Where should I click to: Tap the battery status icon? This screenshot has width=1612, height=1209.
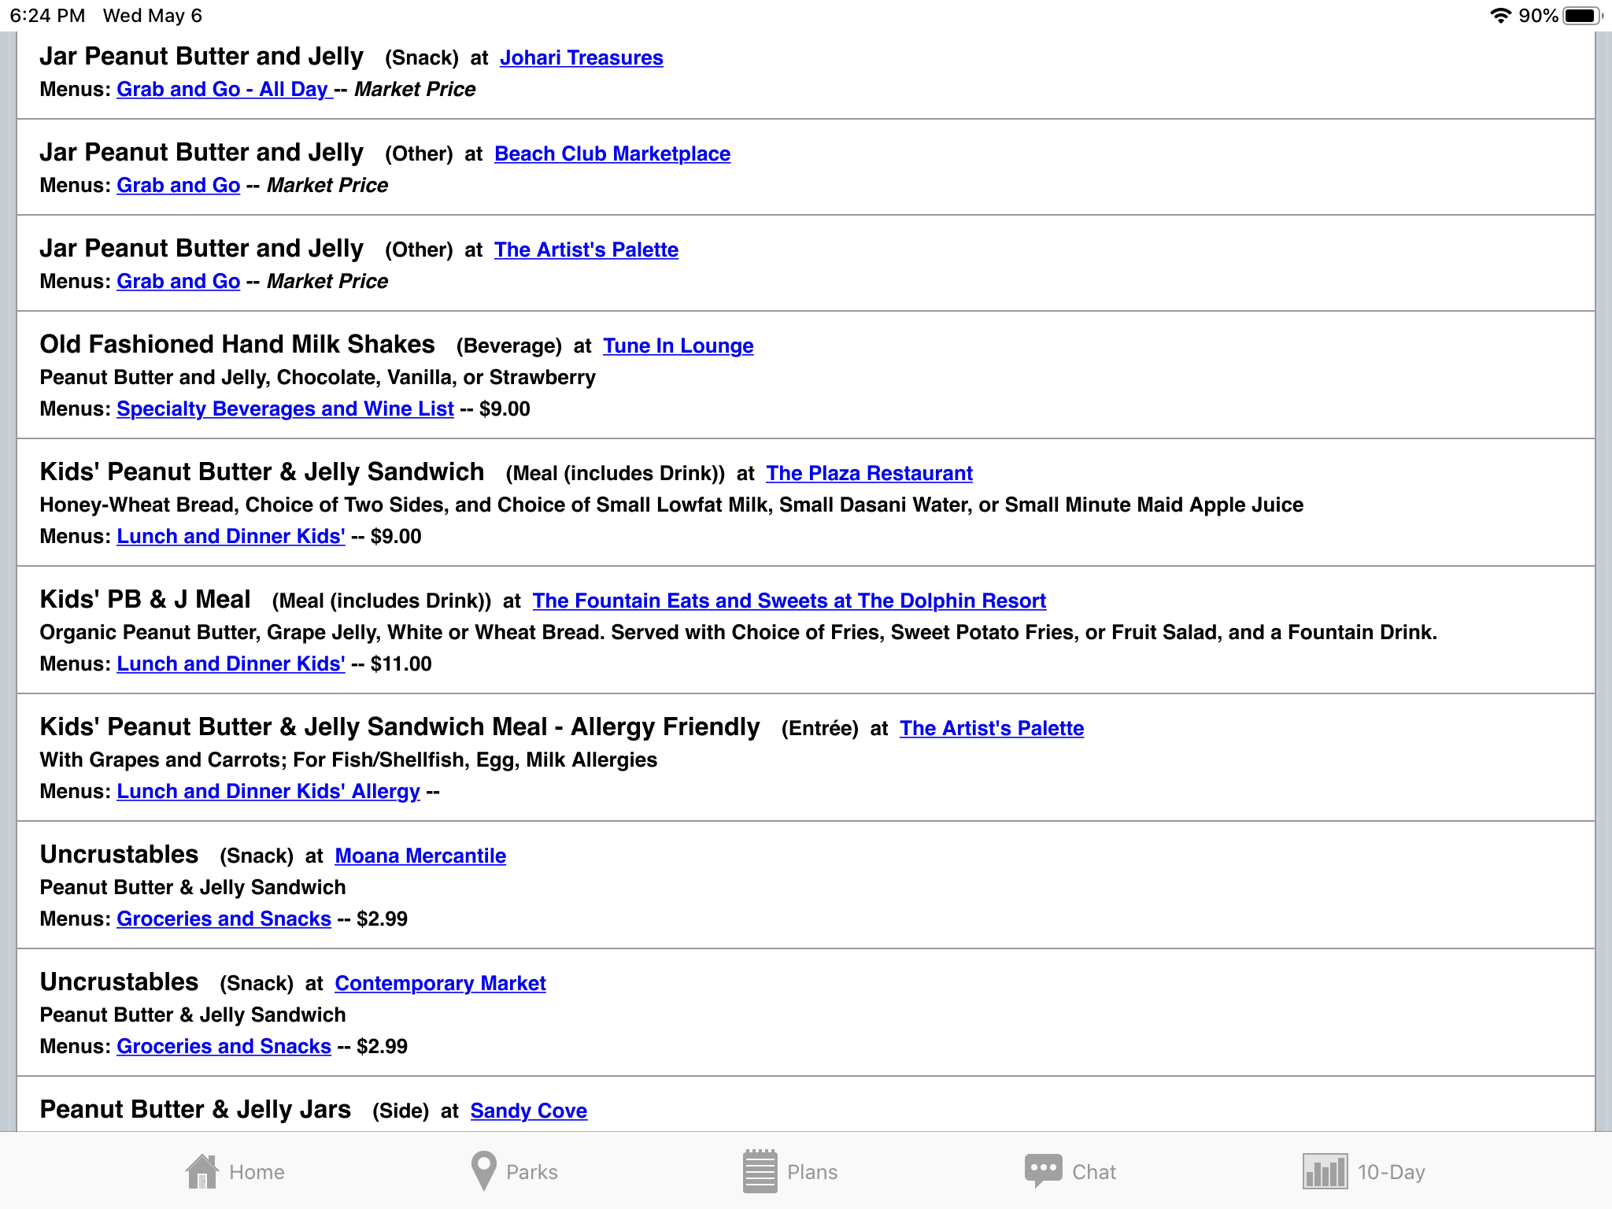click(1582, 16)
